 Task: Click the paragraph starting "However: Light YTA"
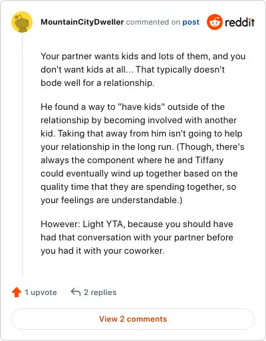point(137,237)
